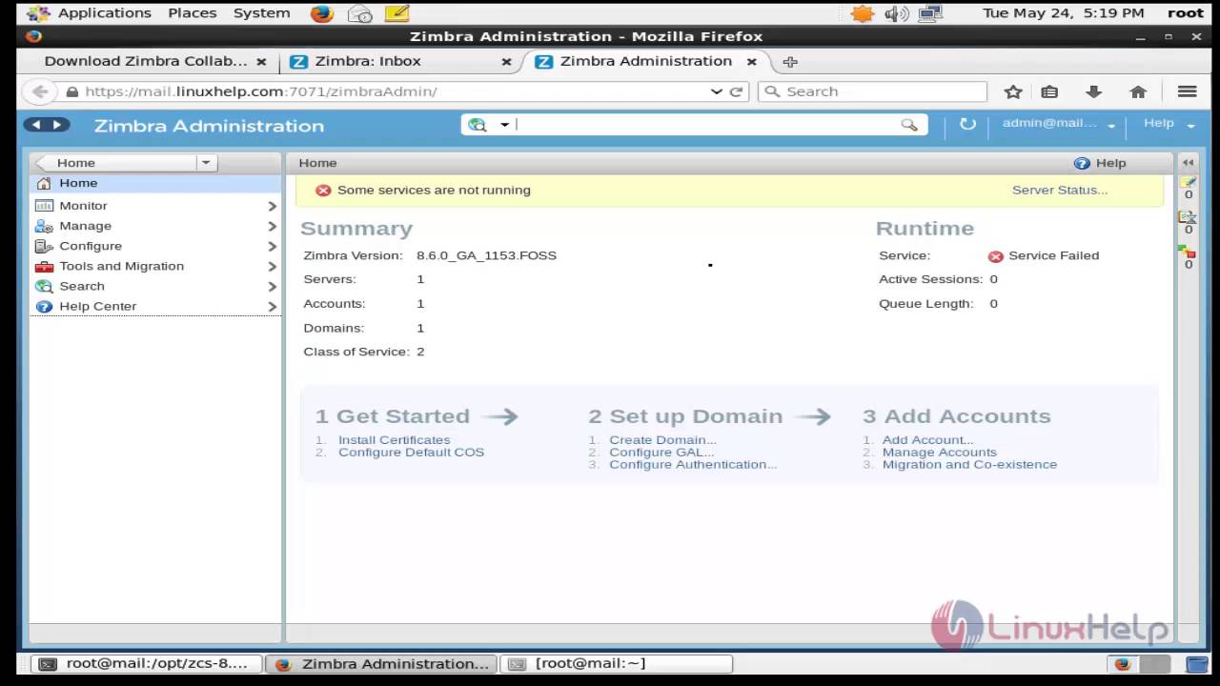This screenshot has width=1220, height=686.
Task: Open URL history dropdown in address bar
Action: tap(717, 91)
